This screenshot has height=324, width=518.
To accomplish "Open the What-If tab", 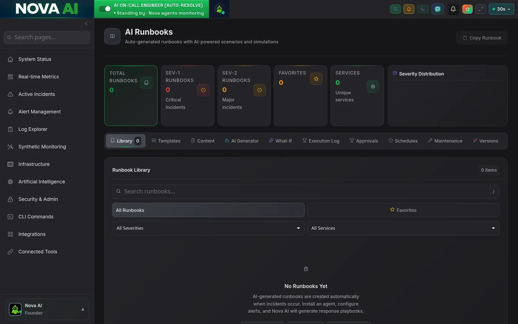I will click(x=280, y=141).
